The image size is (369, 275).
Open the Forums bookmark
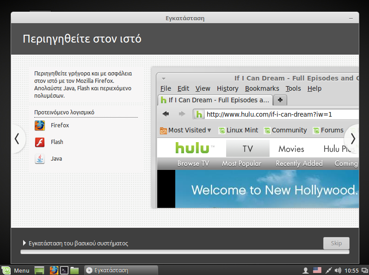(x=328, y=130)
